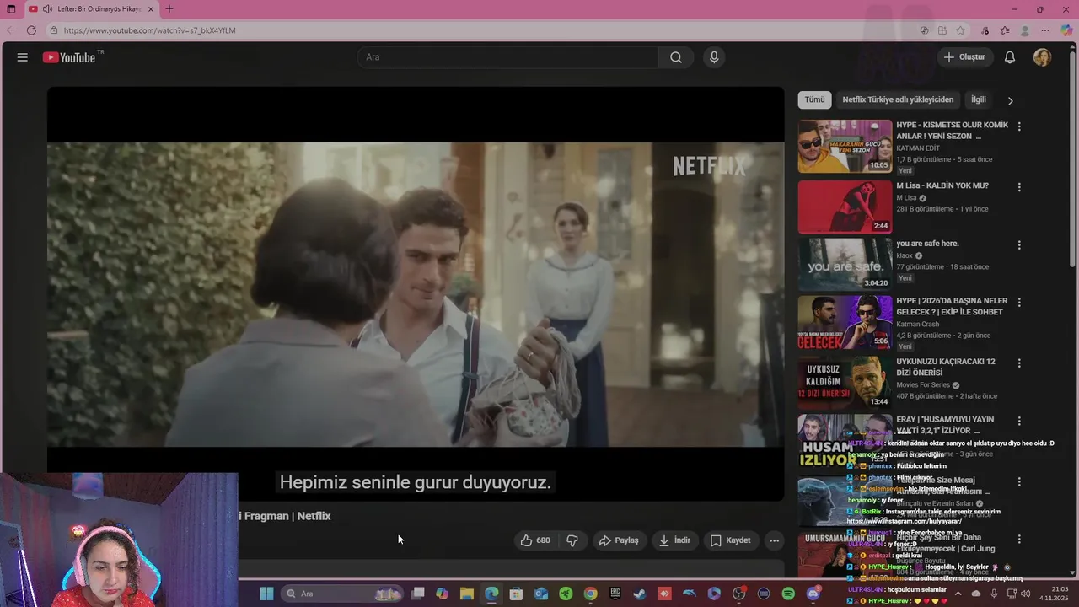Image resolution: width=1079 pixels, height=607 pixels.
Task: Open the Edge browser profile icon
Action: (x=1025, y=30)
